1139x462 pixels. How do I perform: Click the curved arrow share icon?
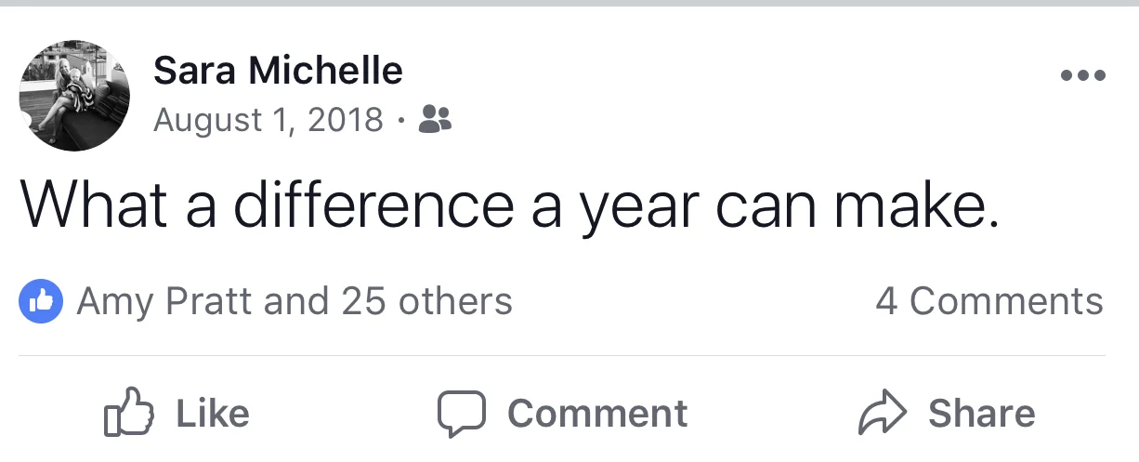point(882,414)
